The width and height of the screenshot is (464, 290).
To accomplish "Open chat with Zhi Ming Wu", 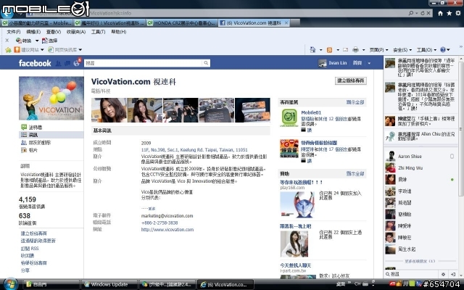I will 420,167.
